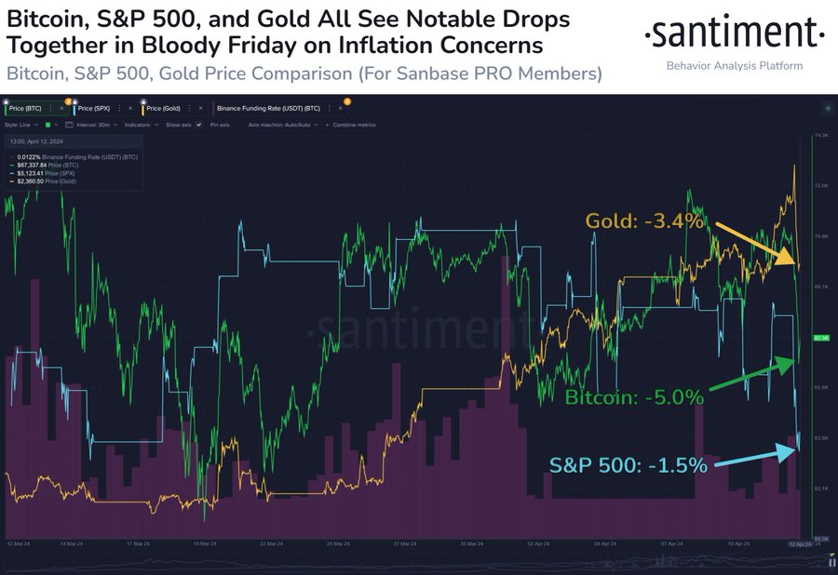Open Price (SPX) metric options menu
This screenshot has width=838, height=575.
click(x=119, y=108)
